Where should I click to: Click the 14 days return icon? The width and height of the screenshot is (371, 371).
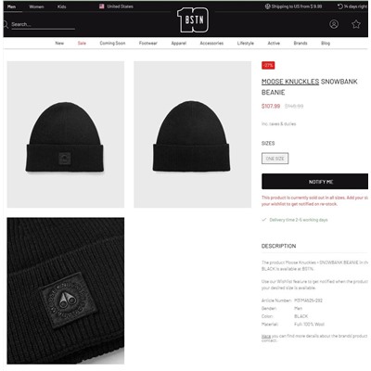coord(340,6)
